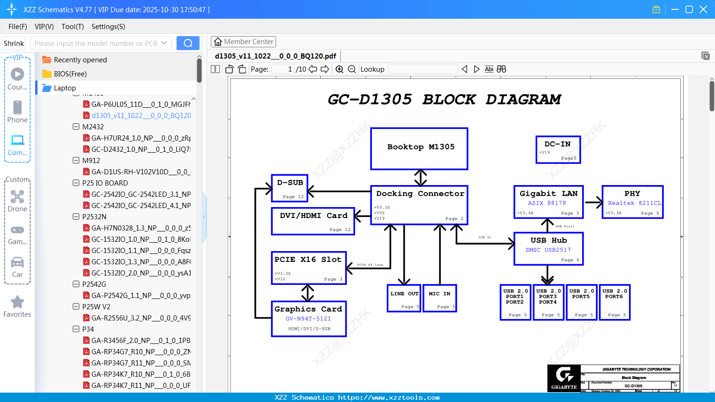
Task: Toggle two-page layout view icon
Action: pyautogui.click(x=215, y=69)
